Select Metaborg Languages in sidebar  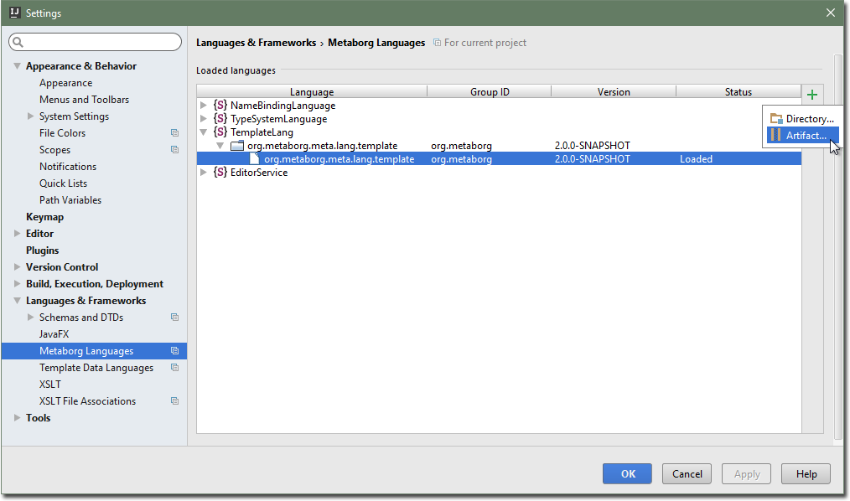[94, 351]
